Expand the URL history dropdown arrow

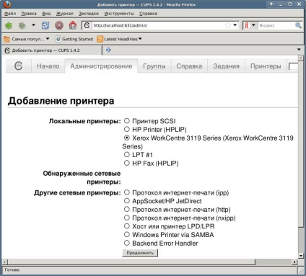pos(235,25)
